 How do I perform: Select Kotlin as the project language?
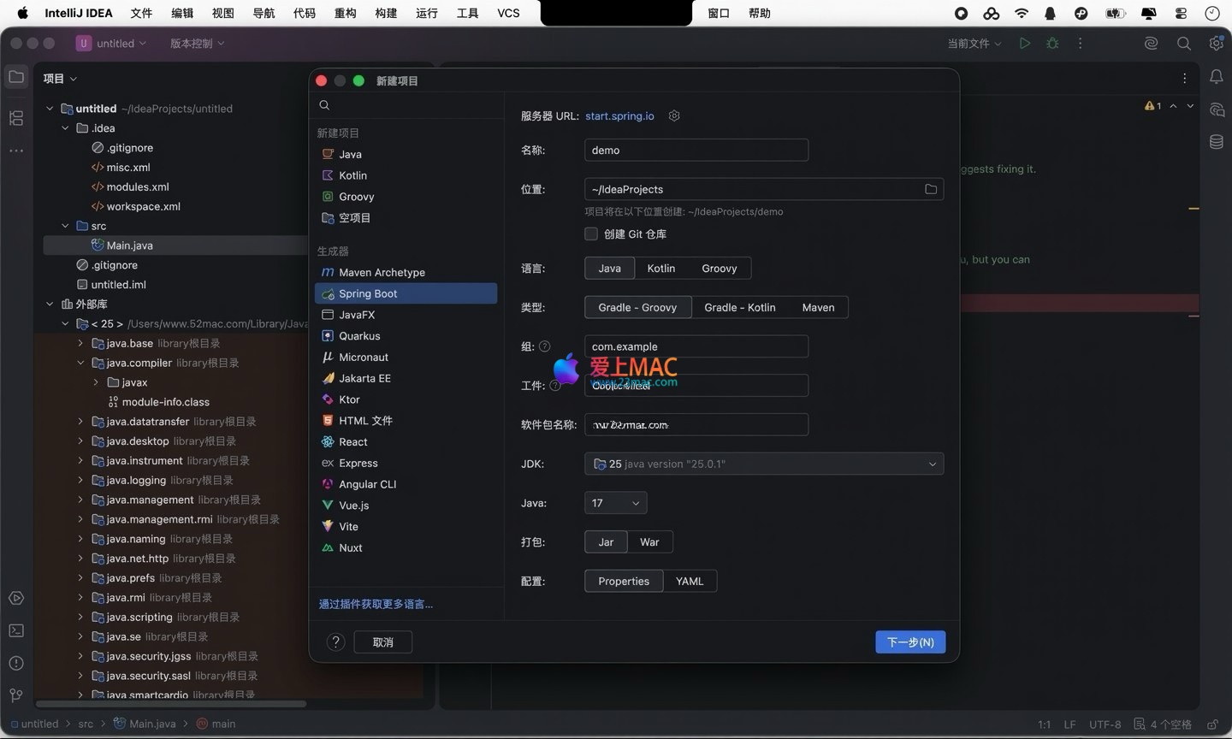(x=660, y=269)
